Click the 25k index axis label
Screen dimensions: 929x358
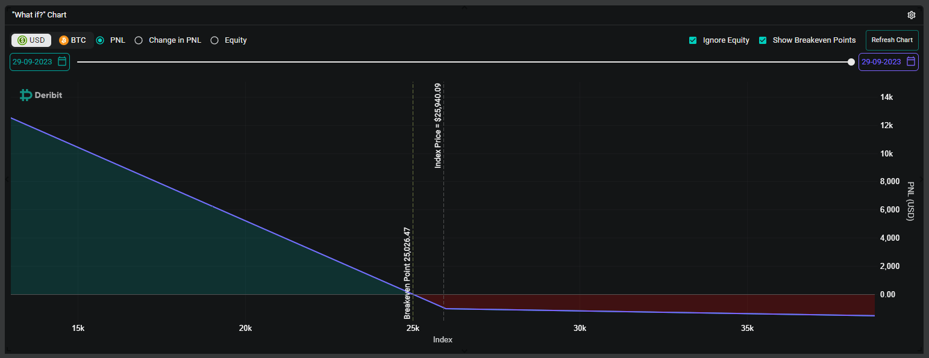(413, 328)
